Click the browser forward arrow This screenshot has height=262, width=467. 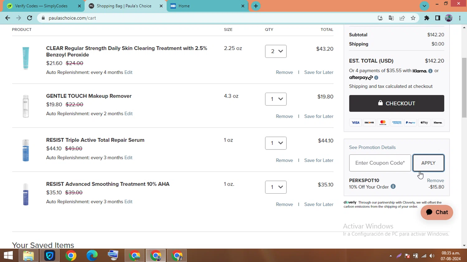click(x=19, y=18)
